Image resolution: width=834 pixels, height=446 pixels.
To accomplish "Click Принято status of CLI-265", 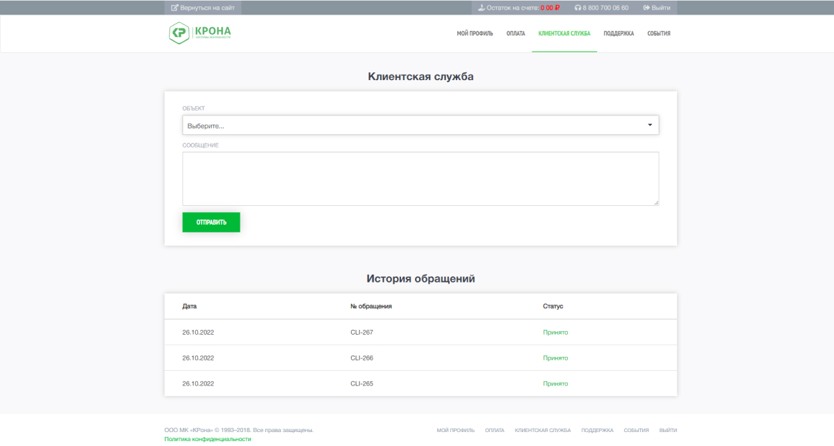I will pyautogui.click(x=555, y=383).
